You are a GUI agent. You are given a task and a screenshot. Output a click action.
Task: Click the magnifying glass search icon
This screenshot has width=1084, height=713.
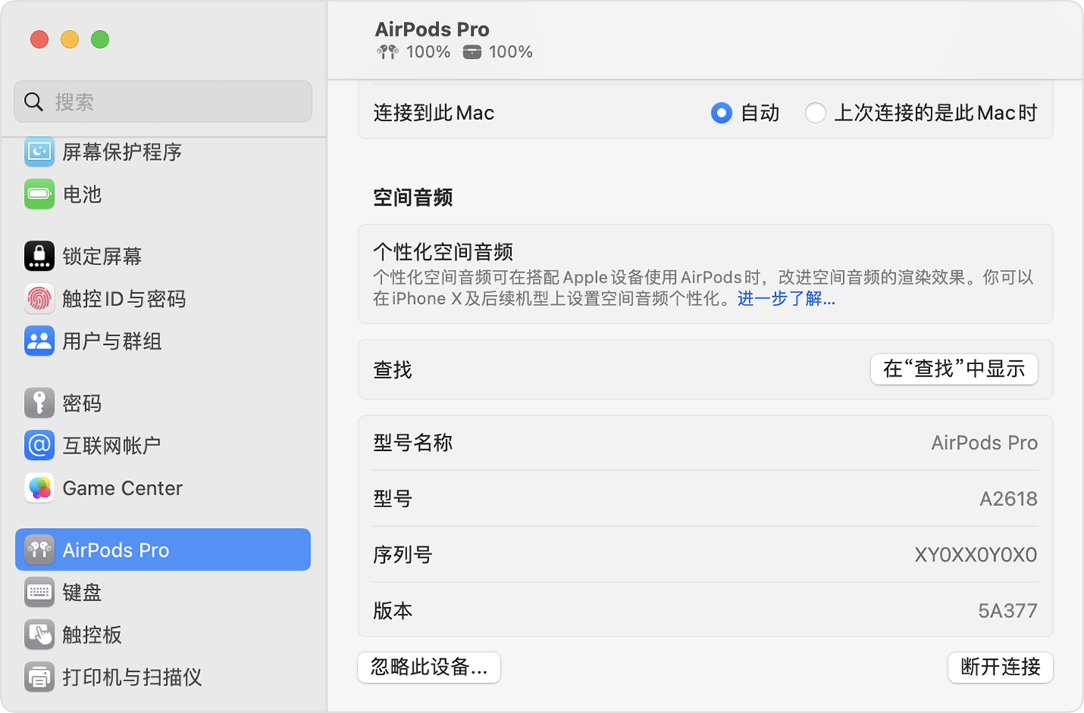[33, 101]
